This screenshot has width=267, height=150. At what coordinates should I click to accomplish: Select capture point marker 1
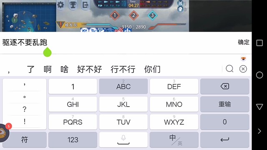(x=115, y=15)
